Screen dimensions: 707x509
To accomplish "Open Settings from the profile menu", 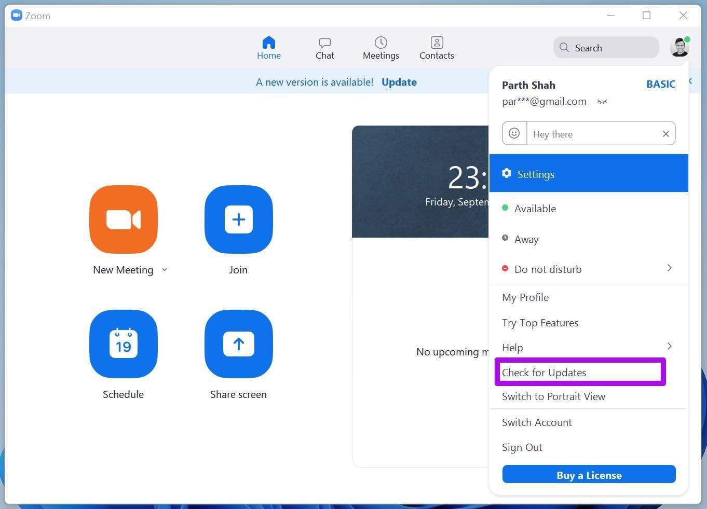I will (589, 173).
